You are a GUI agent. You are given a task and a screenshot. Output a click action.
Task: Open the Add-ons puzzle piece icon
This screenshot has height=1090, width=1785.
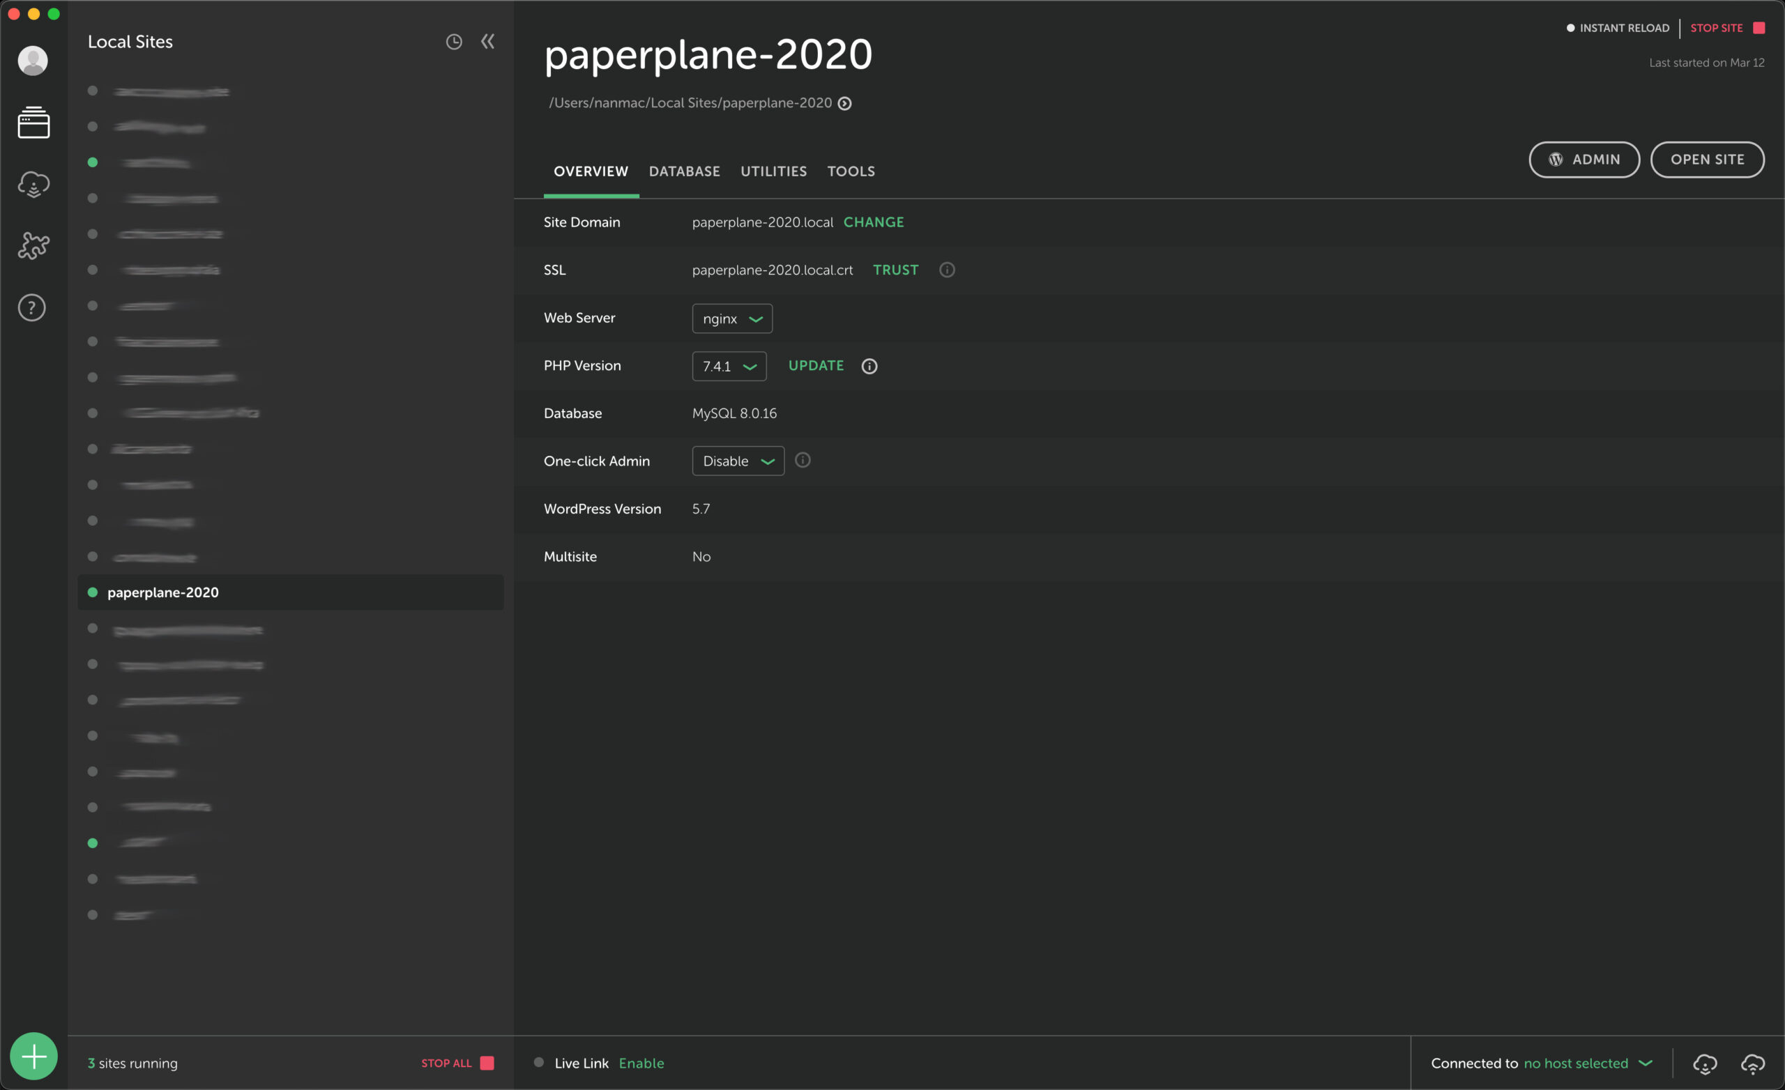[33, 246]
